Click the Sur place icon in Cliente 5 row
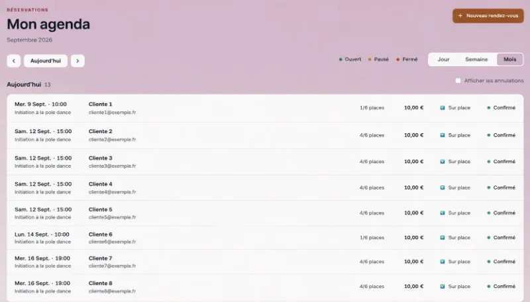The image size is (530, 302). click(443, 213)
